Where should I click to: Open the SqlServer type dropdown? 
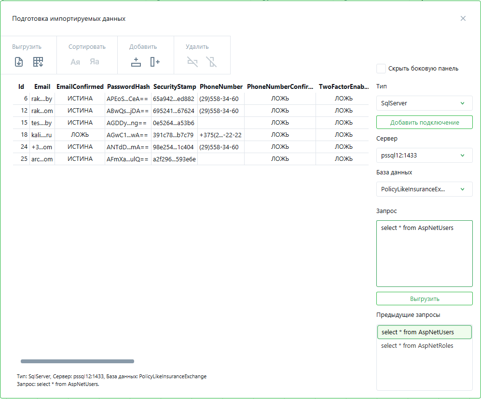[x=424, y=103]
